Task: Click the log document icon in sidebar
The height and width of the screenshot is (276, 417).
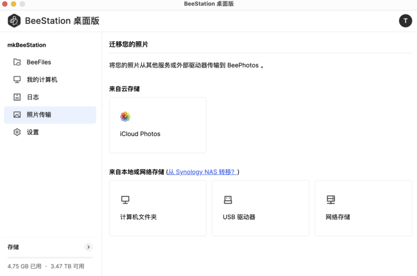Action: pyautogui.click(x=17, y=97)
